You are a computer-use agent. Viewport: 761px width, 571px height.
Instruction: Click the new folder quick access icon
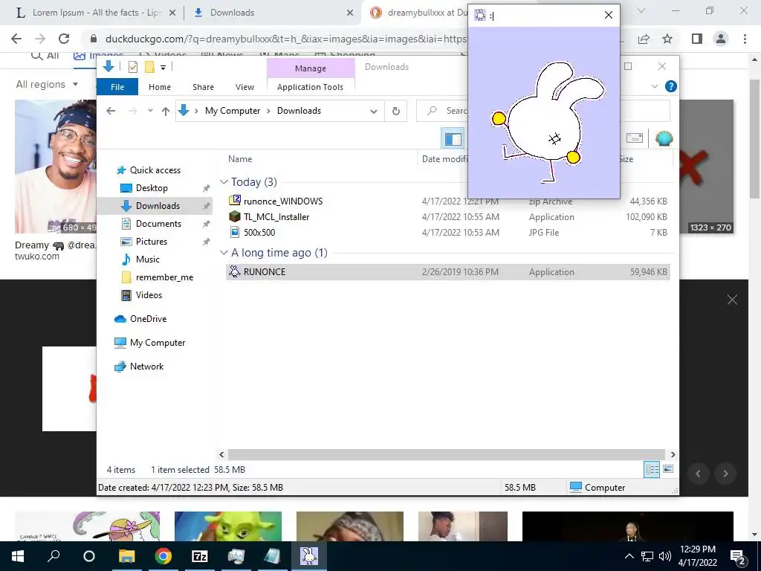(x=149, y=67)
